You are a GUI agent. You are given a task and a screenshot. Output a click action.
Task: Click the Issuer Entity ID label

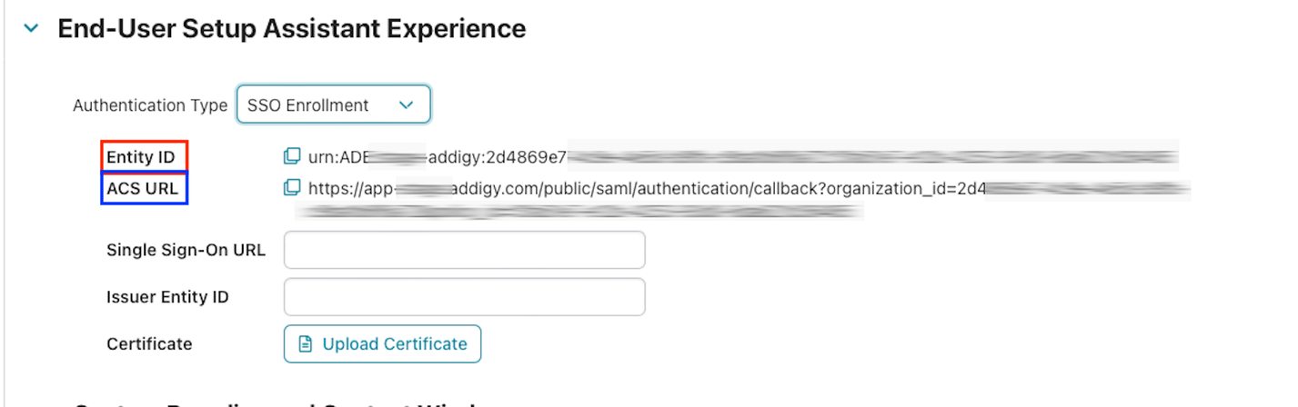coord(167,297)
